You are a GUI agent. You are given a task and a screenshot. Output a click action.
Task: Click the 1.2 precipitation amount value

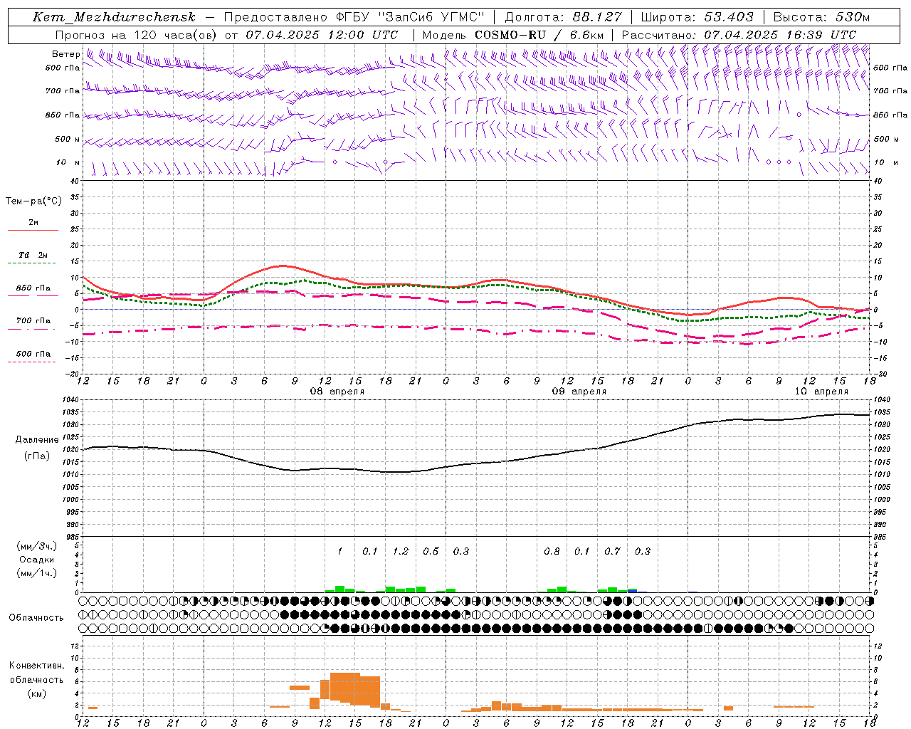(401, 551)
